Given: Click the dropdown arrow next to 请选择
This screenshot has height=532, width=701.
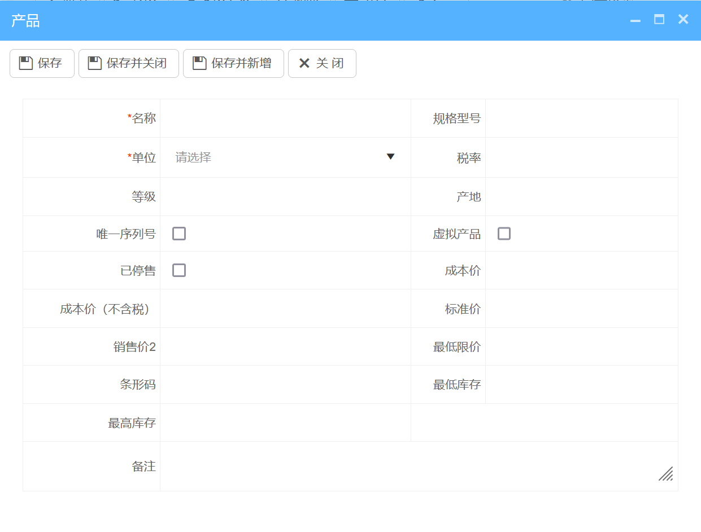Looking at the screenshot, I should (x=390, y=156).
